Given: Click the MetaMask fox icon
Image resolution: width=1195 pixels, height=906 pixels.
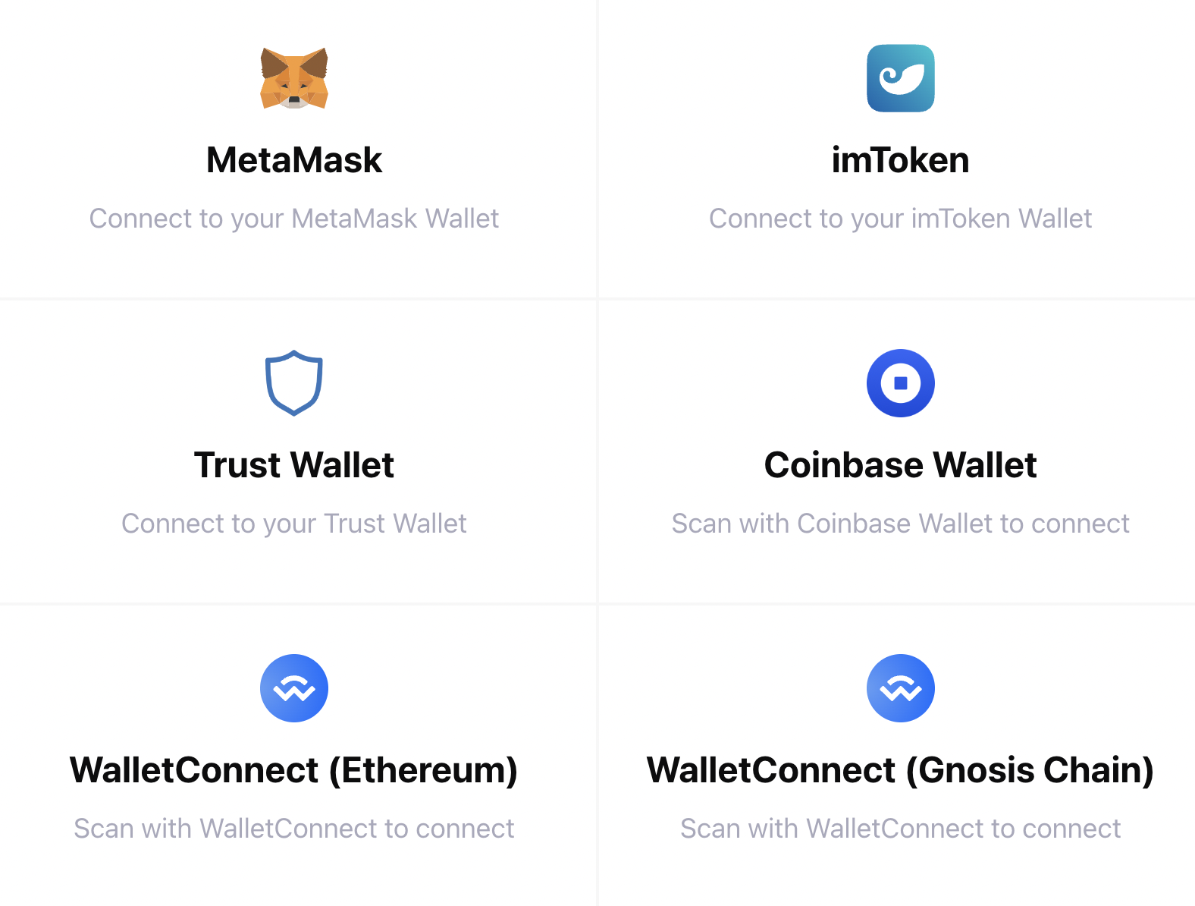Looking at the screenshot, I should (x=294, y=78).
